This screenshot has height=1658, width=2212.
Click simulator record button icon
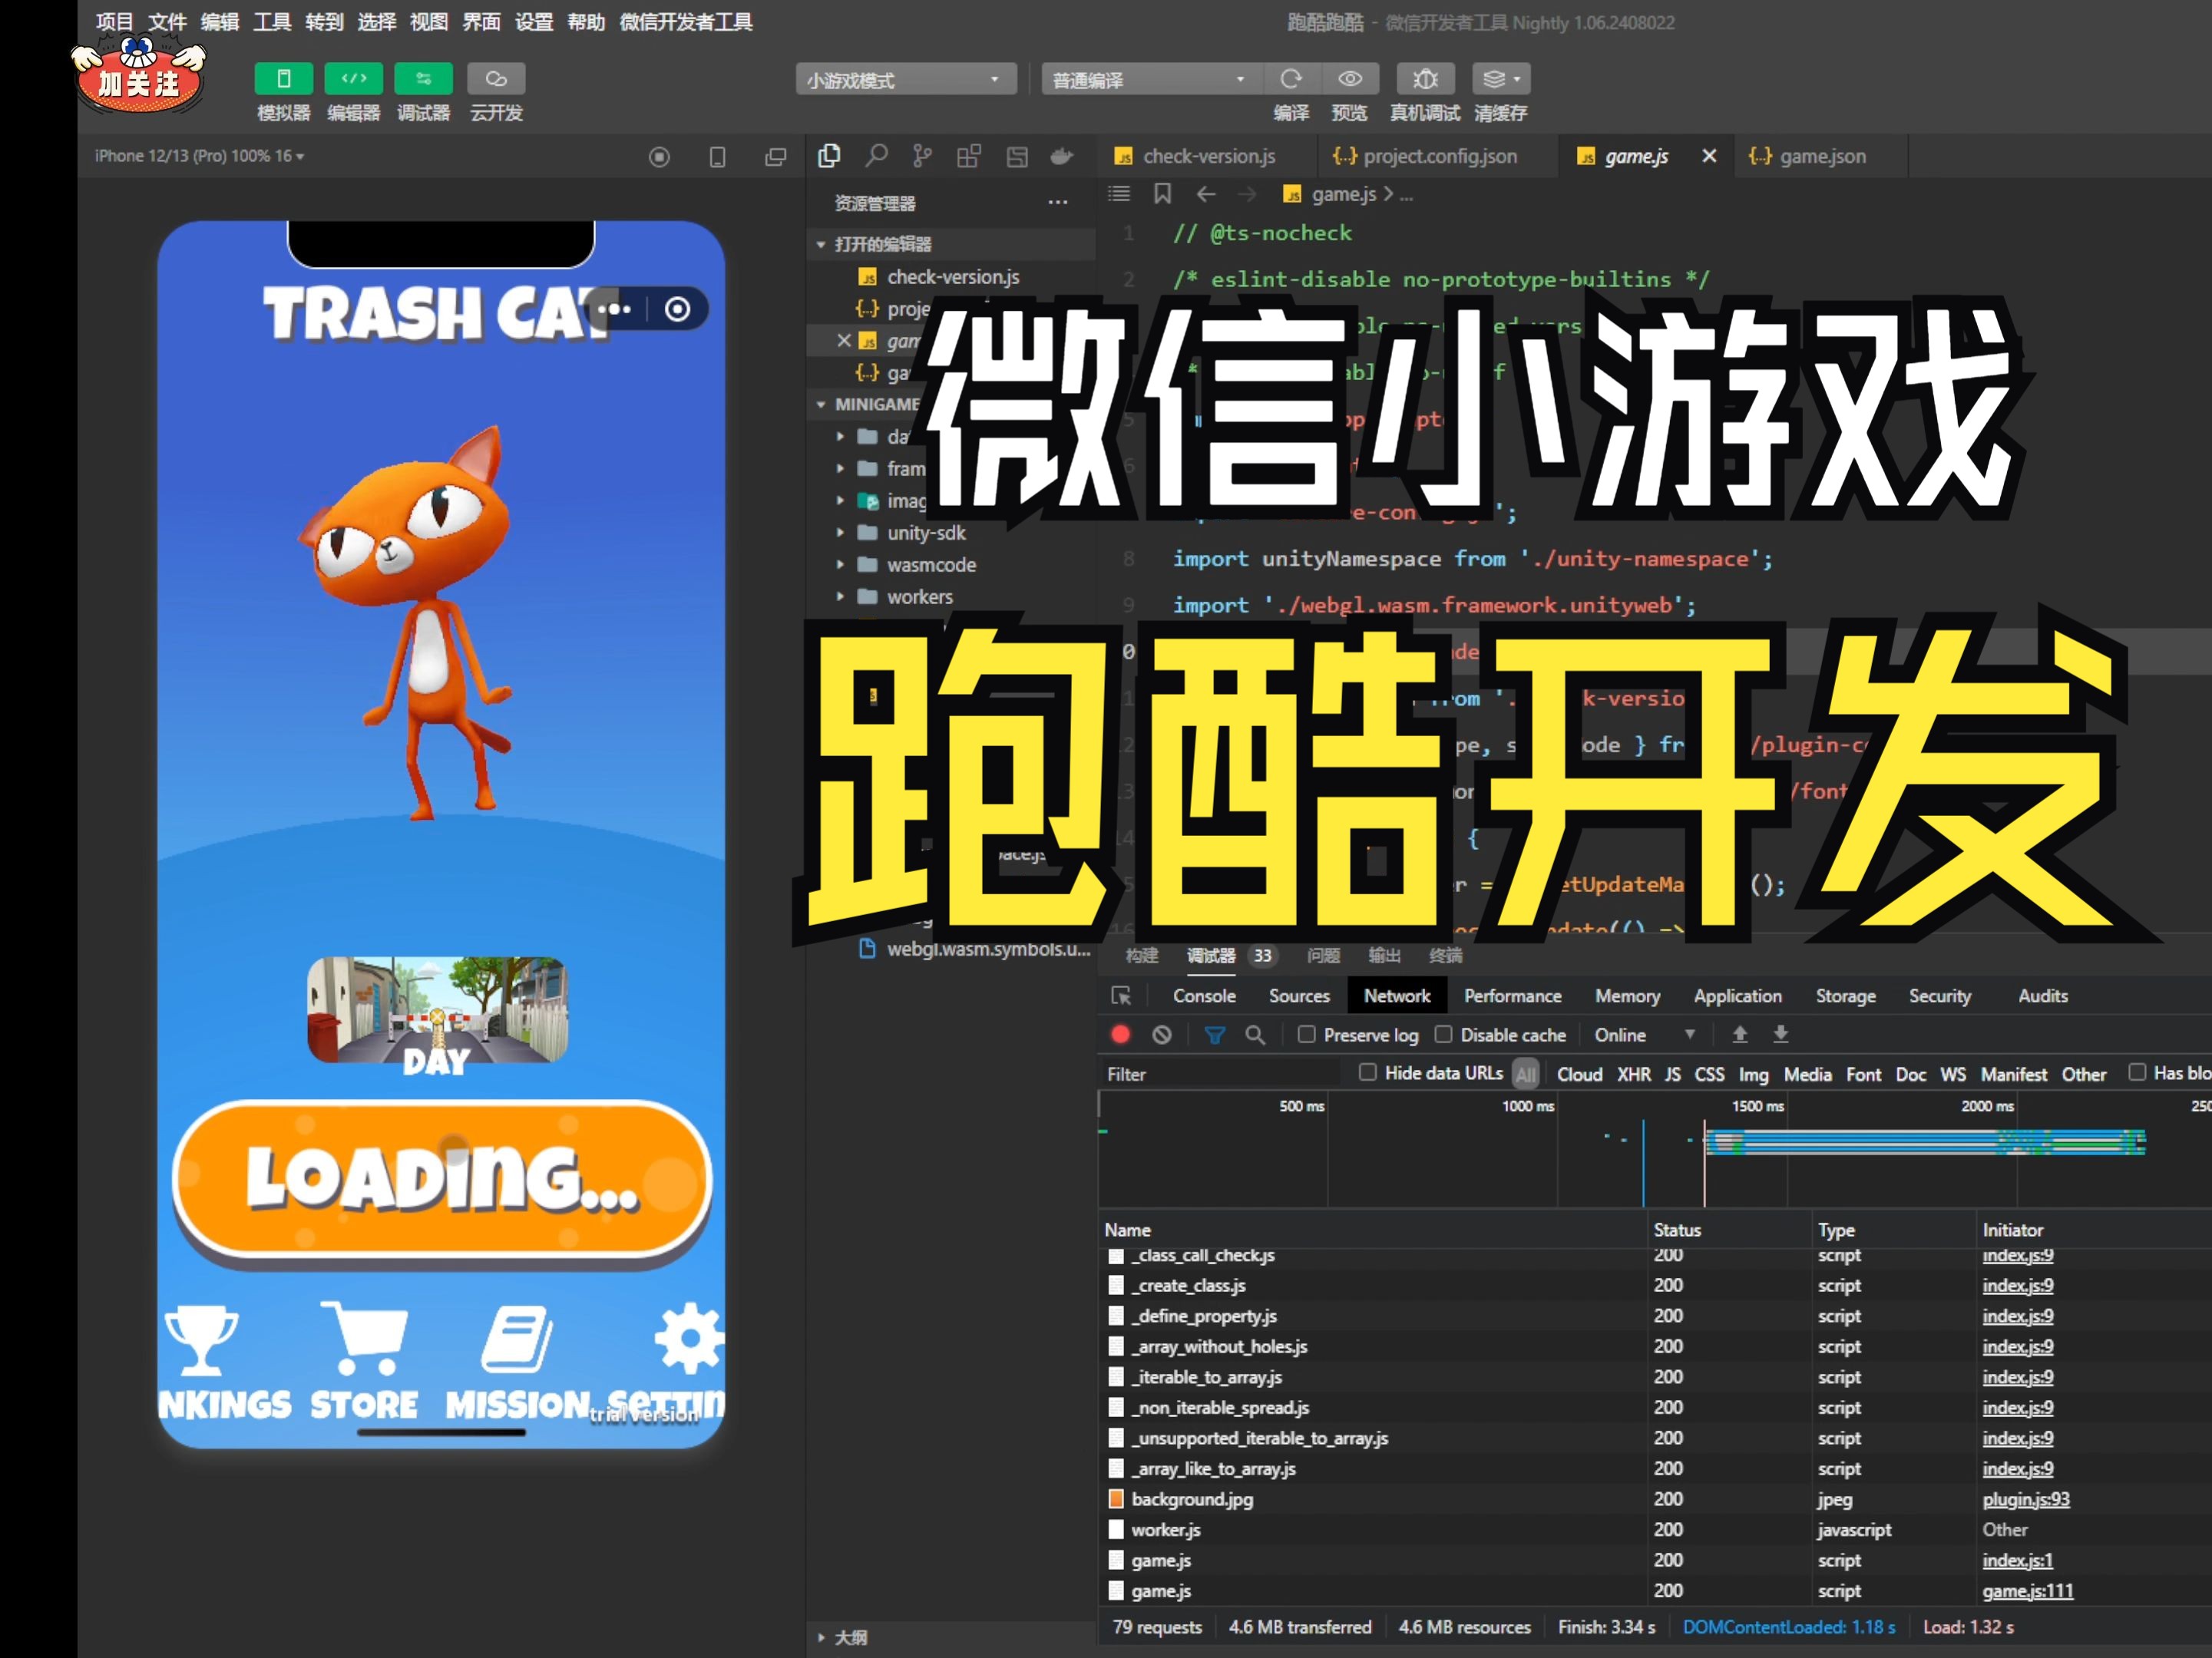coord(659,156)
